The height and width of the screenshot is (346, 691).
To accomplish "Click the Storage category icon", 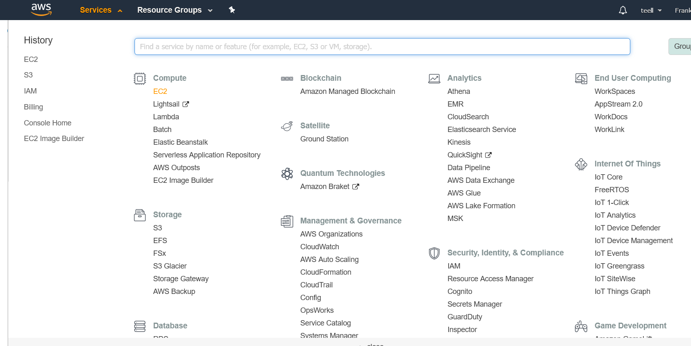I will [140, 215].
